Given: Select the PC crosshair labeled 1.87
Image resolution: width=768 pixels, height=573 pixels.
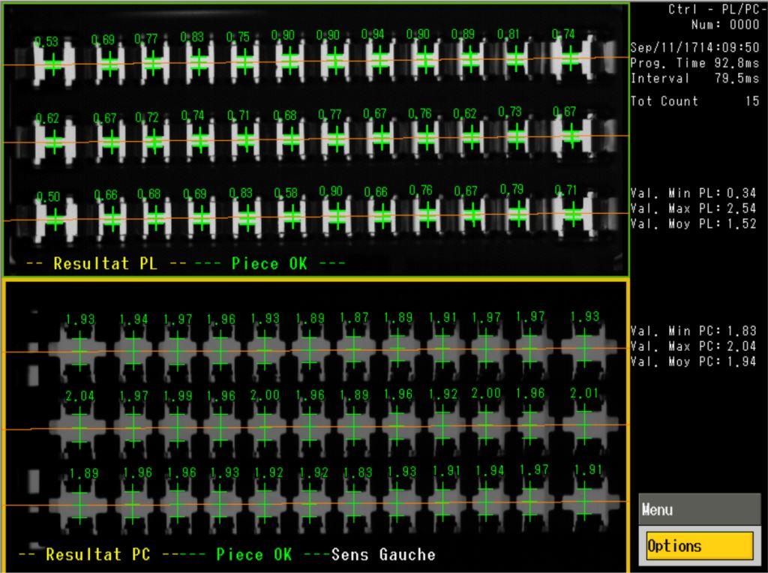Looking at the screenshot, I should [x=355, y=349].
